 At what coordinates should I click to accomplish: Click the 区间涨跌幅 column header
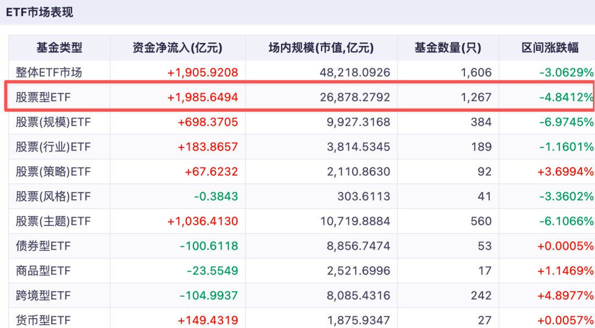(550, 48)
